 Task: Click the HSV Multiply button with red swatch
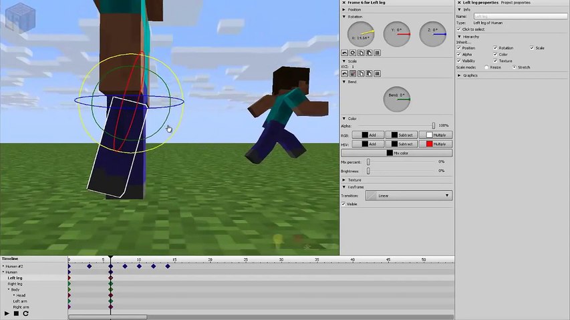point(436,144)
